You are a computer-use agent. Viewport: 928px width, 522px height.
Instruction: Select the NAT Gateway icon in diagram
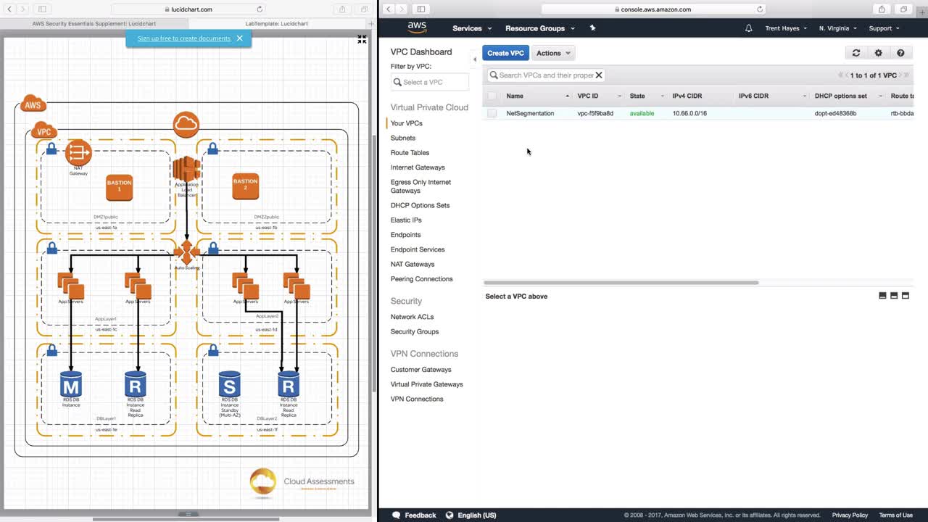tap(78, 153)
